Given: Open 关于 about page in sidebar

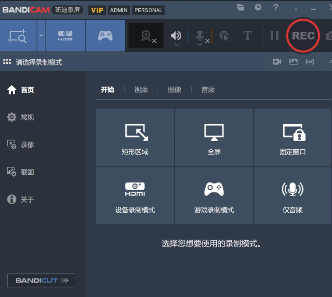Looking at the screenshot, I should click(21, 199).
